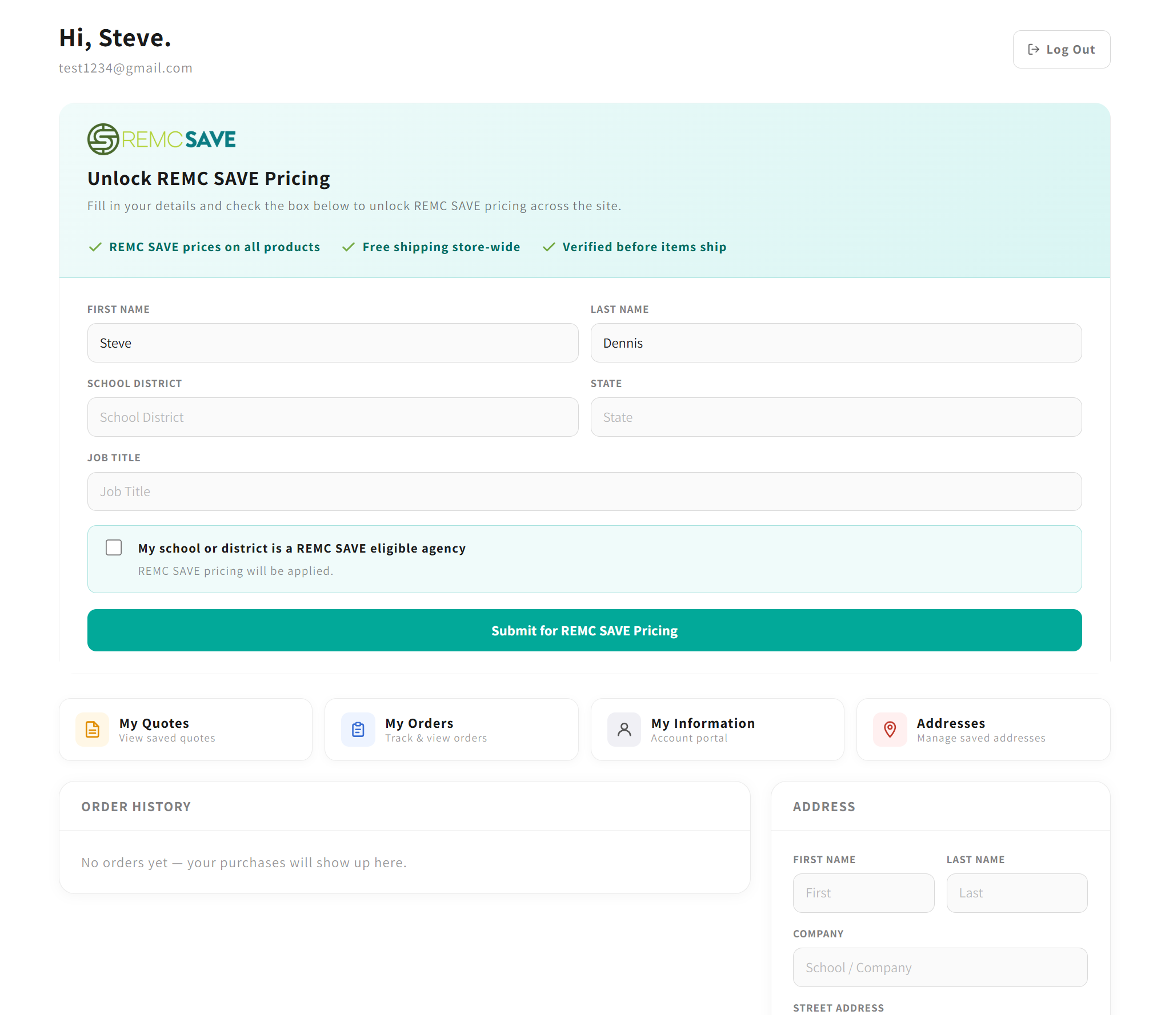Click 'REMC SAVE pricing will be applied.' text

(235, 571)
